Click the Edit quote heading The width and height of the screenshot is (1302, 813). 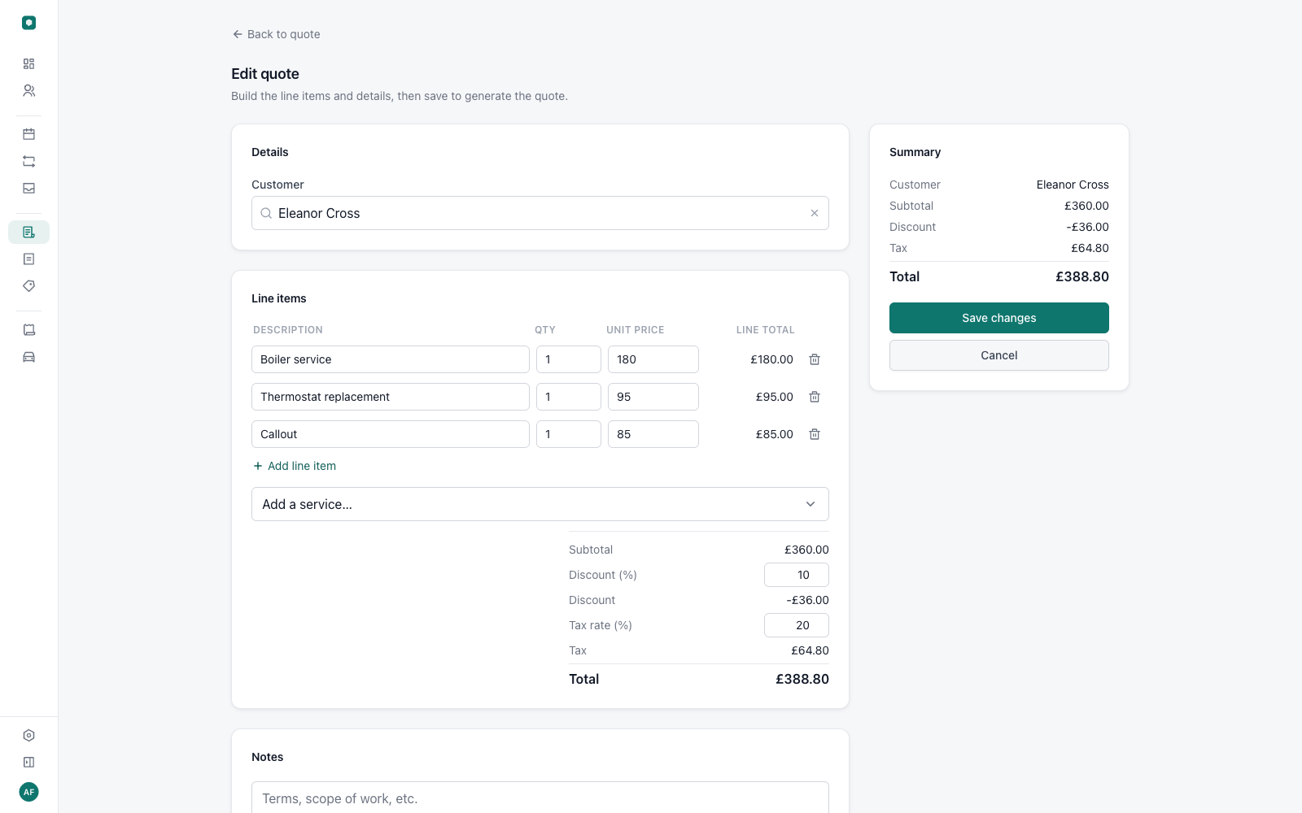pos(265,74)
